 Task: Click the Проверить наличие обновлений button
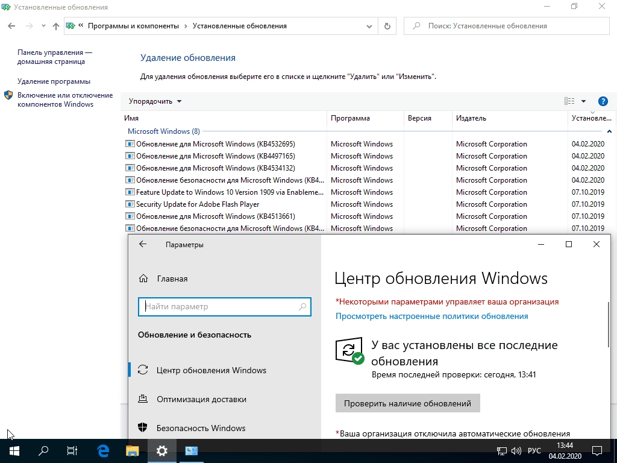point(408,403)
